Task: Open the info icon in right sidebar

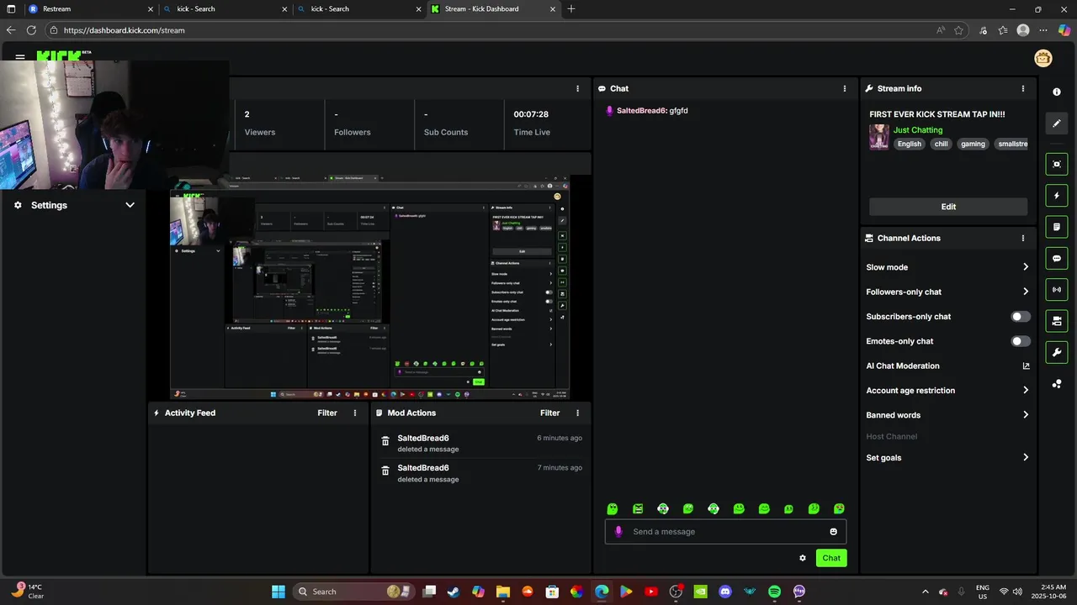Action: click(1057, 92)
